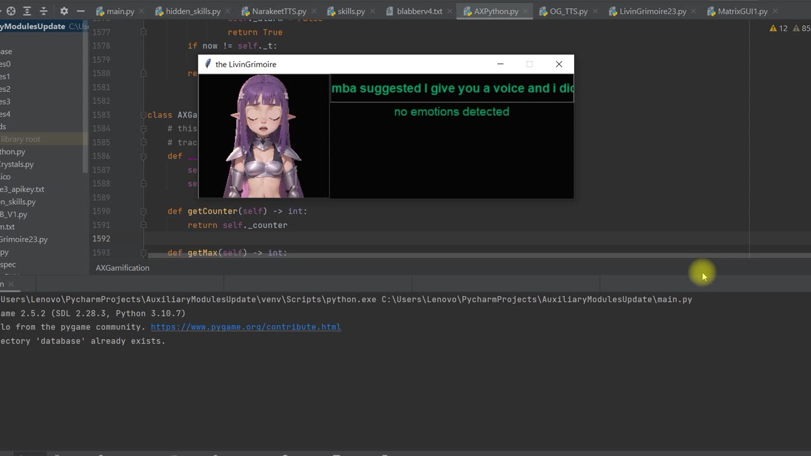This screenshot has height=456, width=811.
Task: Click the python.exe run command line in console
Action: pyautogui.click(x=346, y=300)
